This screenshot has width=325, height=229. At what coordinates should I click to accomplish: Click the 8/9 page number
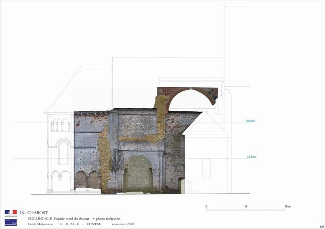coord(321,226)
